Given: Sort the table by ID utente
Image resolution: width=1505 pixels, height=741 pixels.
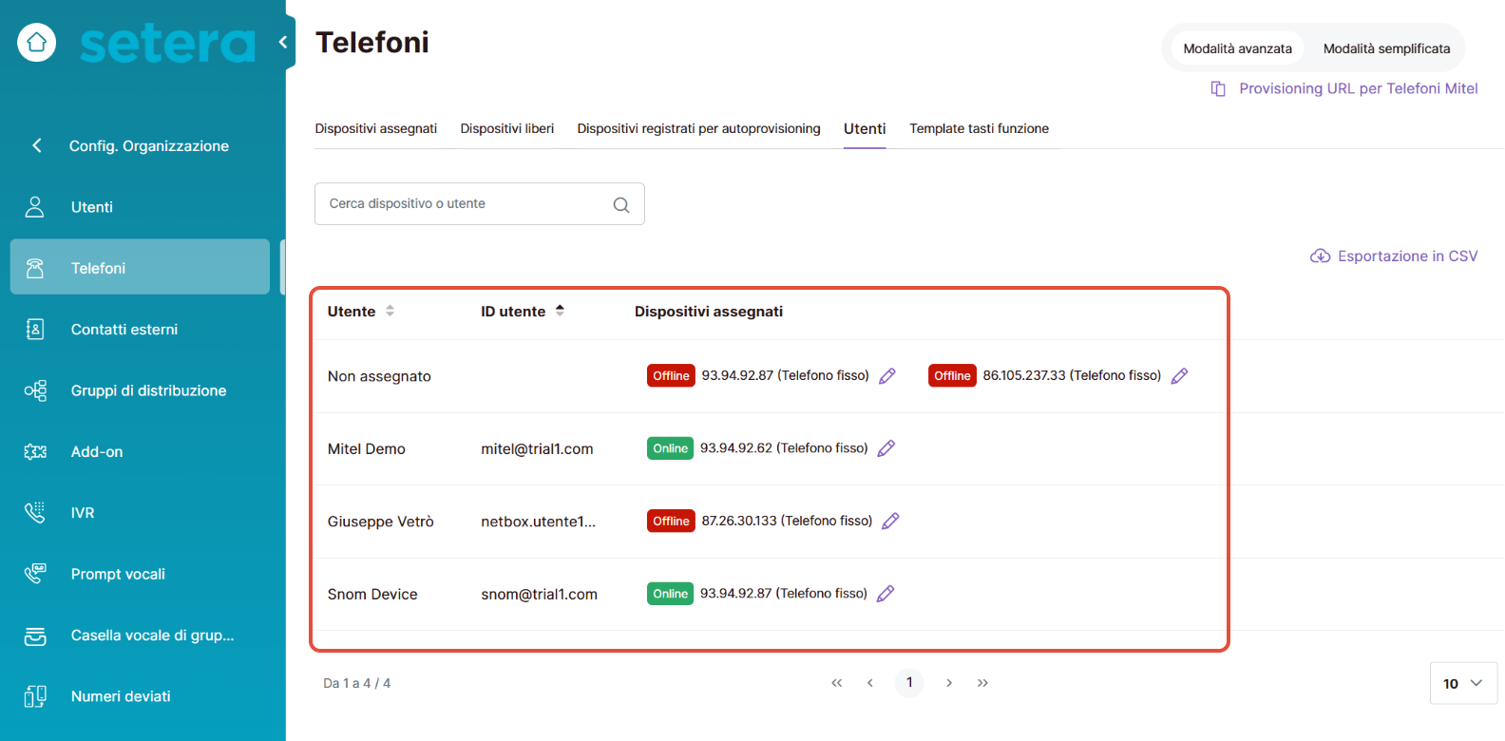Looking at the screenshot, I should coord(560,311).
